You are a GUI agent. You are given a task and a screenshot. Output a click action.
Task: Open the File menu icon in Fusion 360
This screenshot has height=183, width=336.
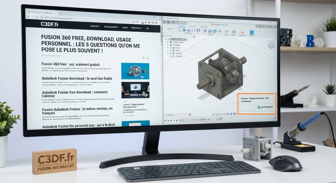168,22
